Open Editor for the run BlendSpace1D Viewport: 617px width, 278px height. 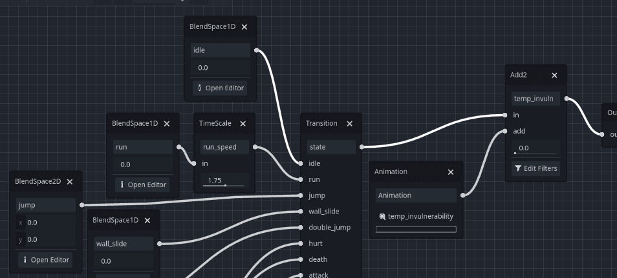142,184
